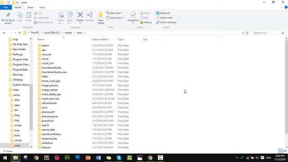This screenshot has height=162, width=288.
Task: Click Open in the ribbon Open group
Action: pos(146,13)
